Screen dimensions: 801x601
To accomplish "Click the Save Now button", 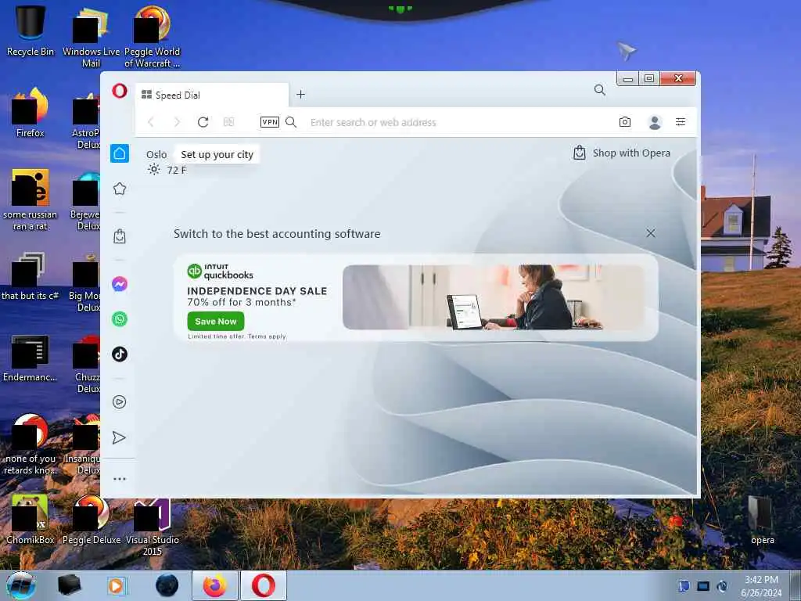I will (216, 322).
